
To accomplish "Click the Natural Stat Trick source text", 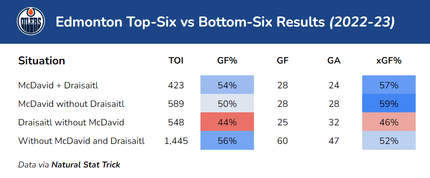I will [x=85, y=165].
